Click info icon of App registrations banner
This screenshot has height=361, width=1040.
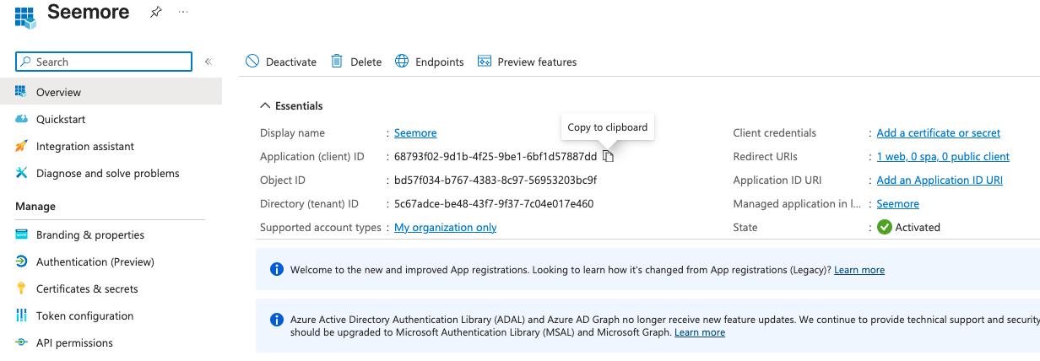276,269
